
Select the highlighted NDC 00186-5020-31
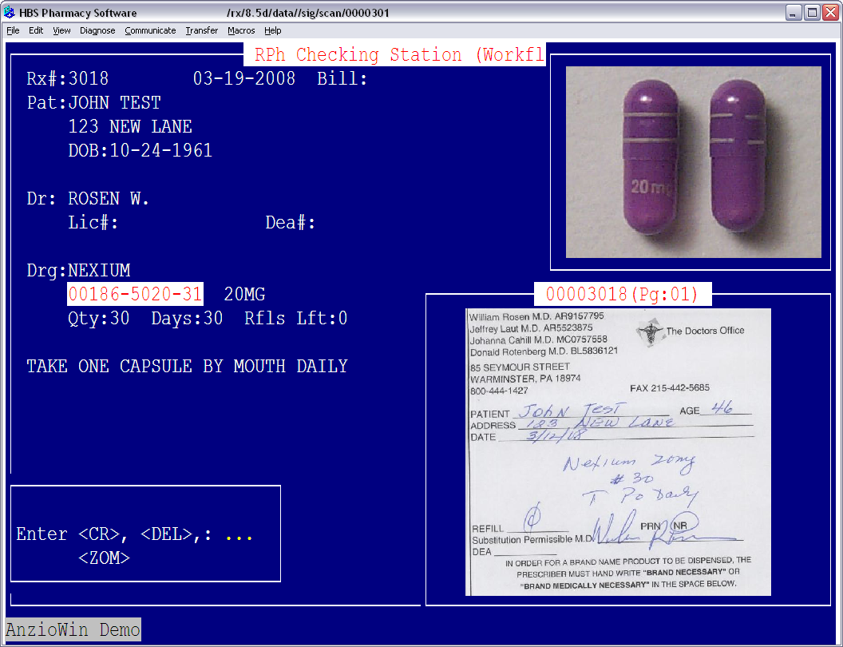tap(135, 294)
